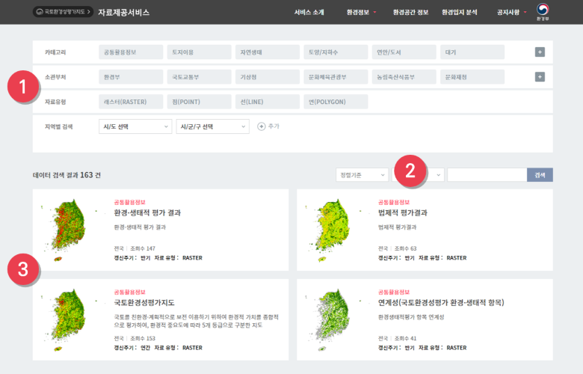Viewport: 583px width, 374px height.
Task: Toggle the 문화재청 ministry filter
Action: click(x=472, y=77)
